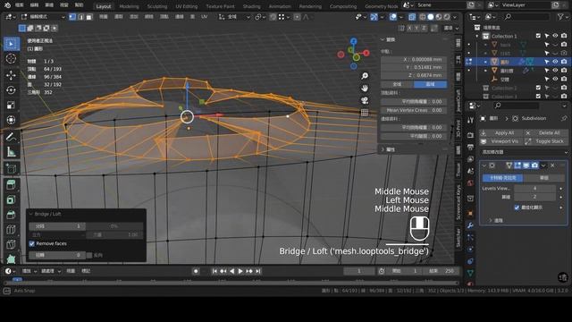Open UV menu in viewport header
Image resolution: width=572 pixels, height=322 pixels.
tap(205, 17)
